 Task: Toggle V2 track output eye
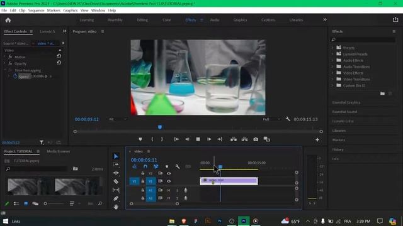pos(169,173)
